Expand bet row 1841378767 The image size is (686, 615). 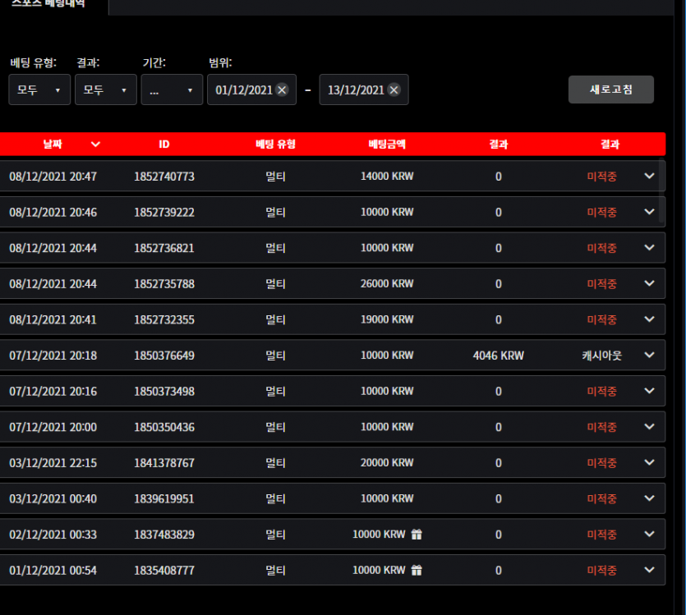click(649, 462)
